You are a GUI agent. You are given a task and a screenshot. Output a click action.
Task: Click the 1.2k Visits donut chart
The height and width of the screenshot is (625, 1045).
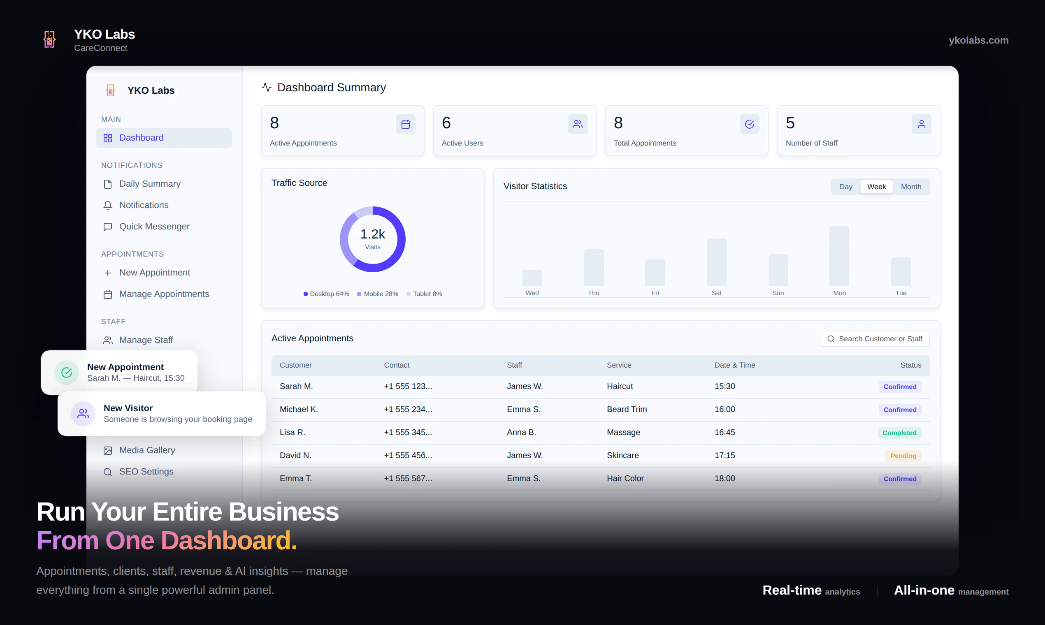(x=372, y=239)
